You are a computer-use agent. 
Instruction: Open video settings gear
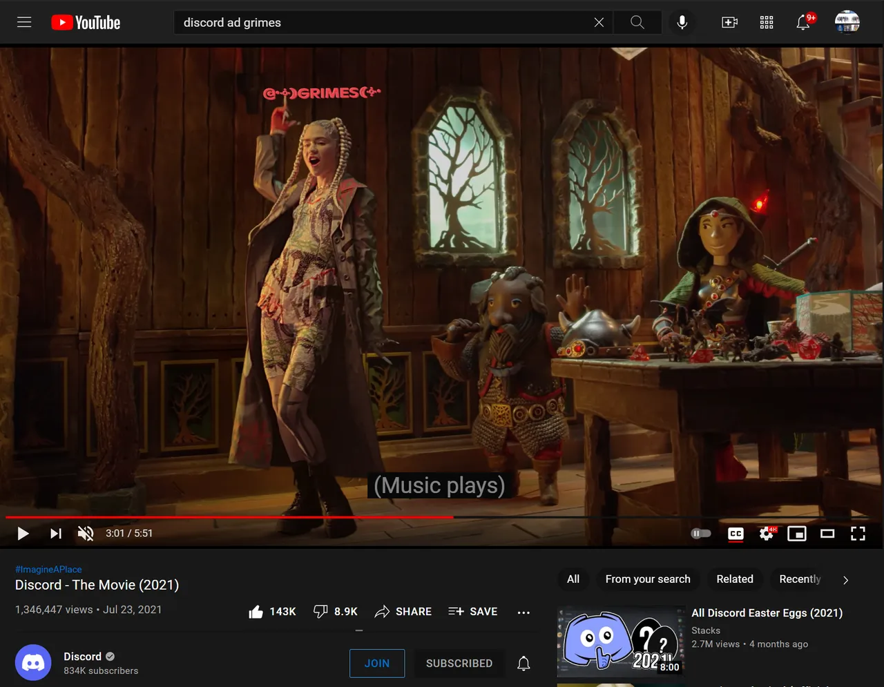[x=767, y=533]
